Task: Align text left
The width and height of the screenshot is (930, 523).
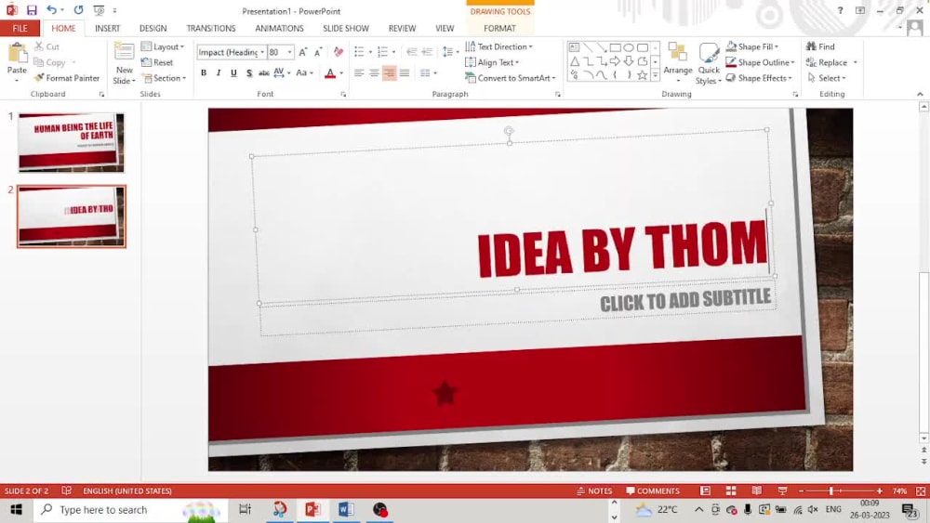Action: (359, 72)
